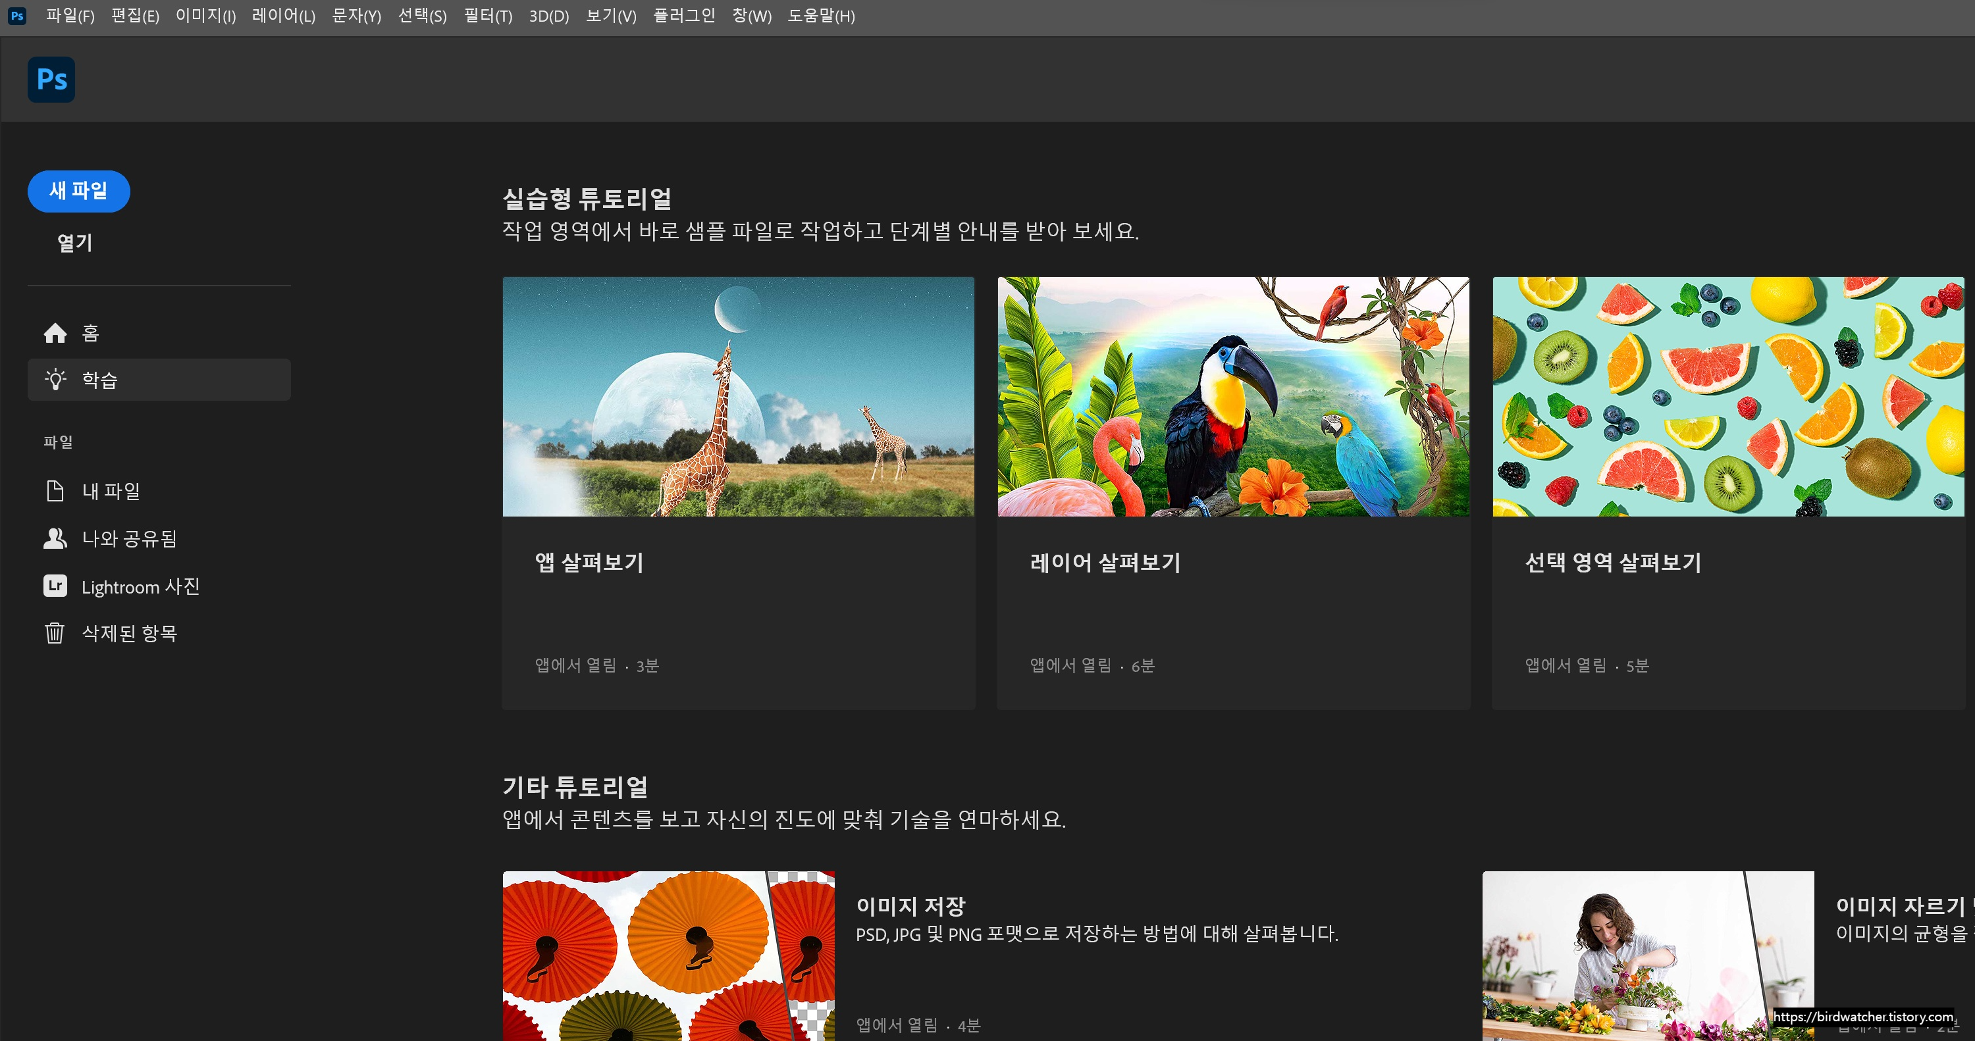This screenshot has height=1041, width=1975.
Task: Click 앱에서 열림 · 6분 label
Action: tap(1092, 665)
